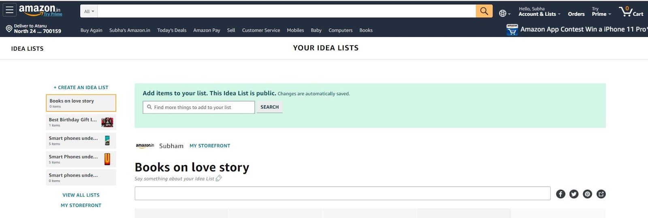Open the globe language selector
The width and height of the screenshot is (648, 218).
pyautogui.click(x=505, y=13)
